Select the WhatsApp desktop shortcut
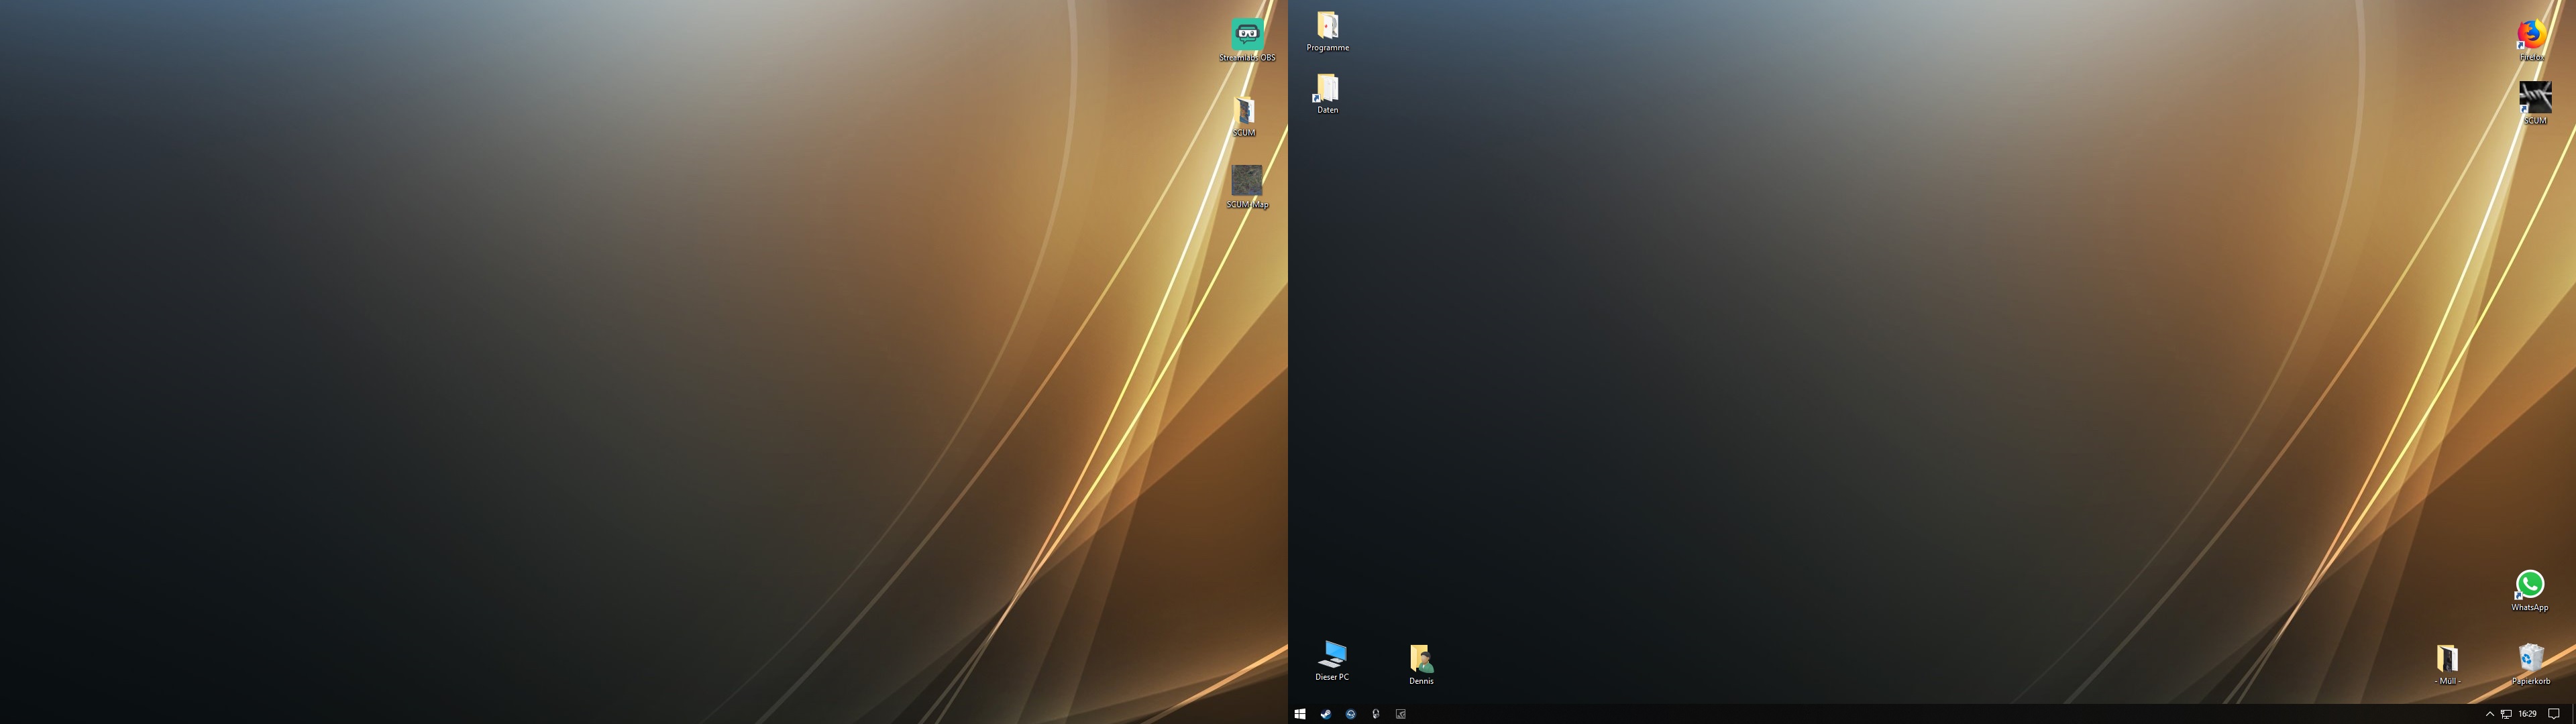The image size is (2576, 724). tap(2529, 585)
